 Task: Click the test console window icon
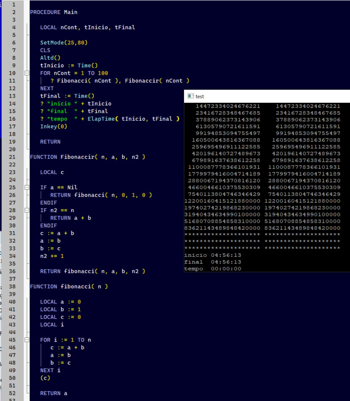point(191,96)
